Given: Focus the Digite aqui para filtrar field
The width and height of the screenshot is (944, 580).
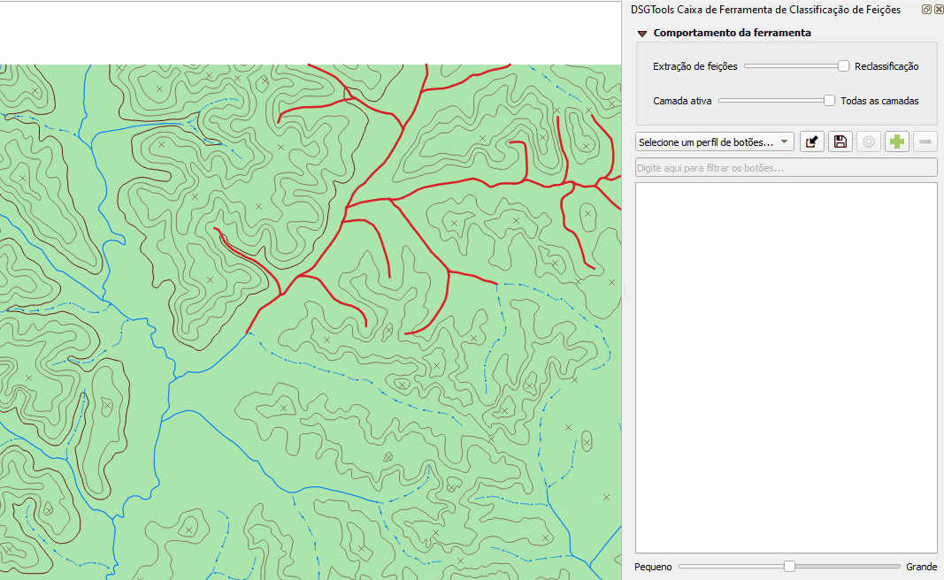Looking at the screenshot, I should (787, 168).
